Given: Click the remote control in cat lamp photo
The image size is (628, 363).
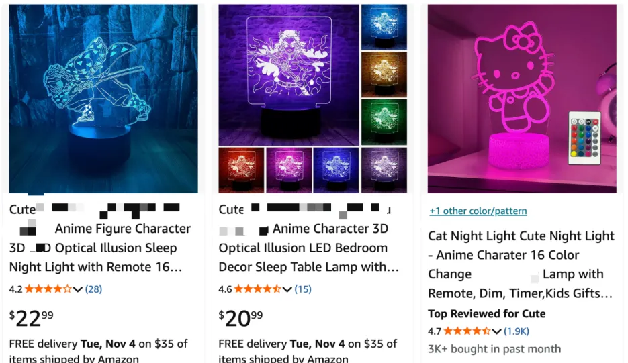Looking at the screenshot, I should coord(584,138).
